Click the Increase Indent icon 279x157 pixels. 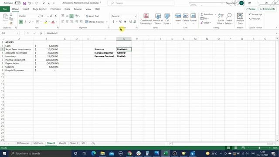point(81,22)
